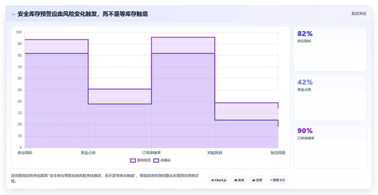Click the 资金占用 x-axis label
Screen dimensions: 378x195
click(88, 153)
